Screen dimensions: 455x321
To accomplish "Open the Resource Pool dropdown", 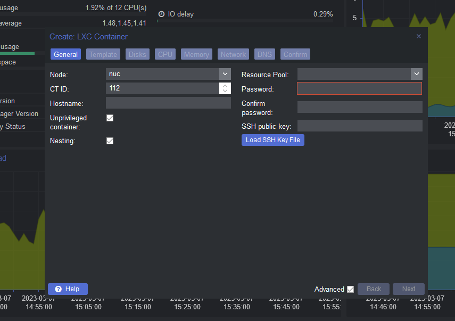I will click(416, 74).
